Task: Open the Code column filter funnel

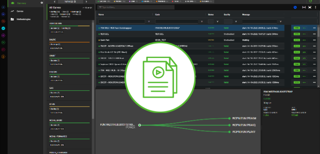Action: [x=202, y=21]
